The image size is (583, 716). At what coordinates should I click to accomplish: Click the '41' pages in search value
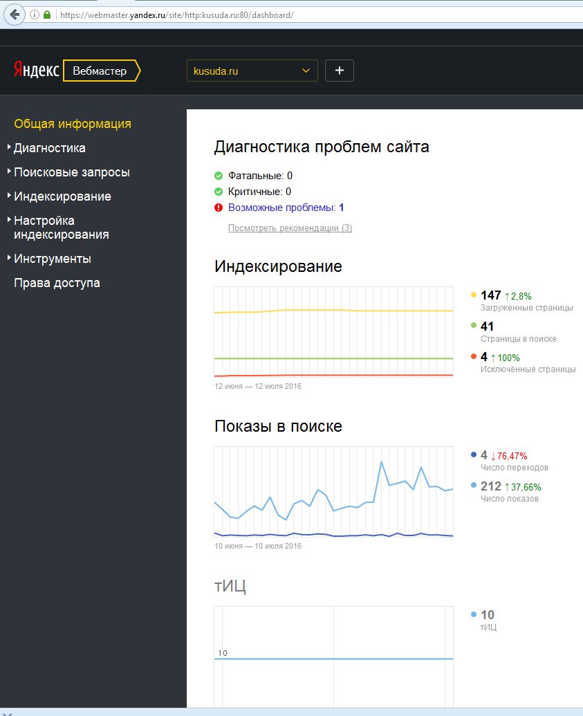[x=487, y=327]
